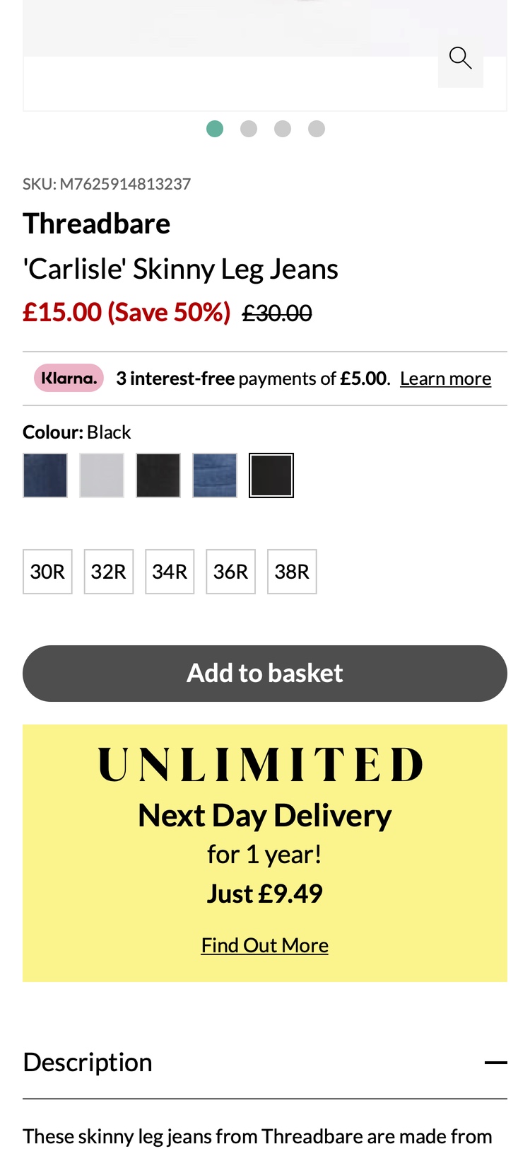Go to the third image carousel dot
The image size is (530, 1149).
[283, 129]
